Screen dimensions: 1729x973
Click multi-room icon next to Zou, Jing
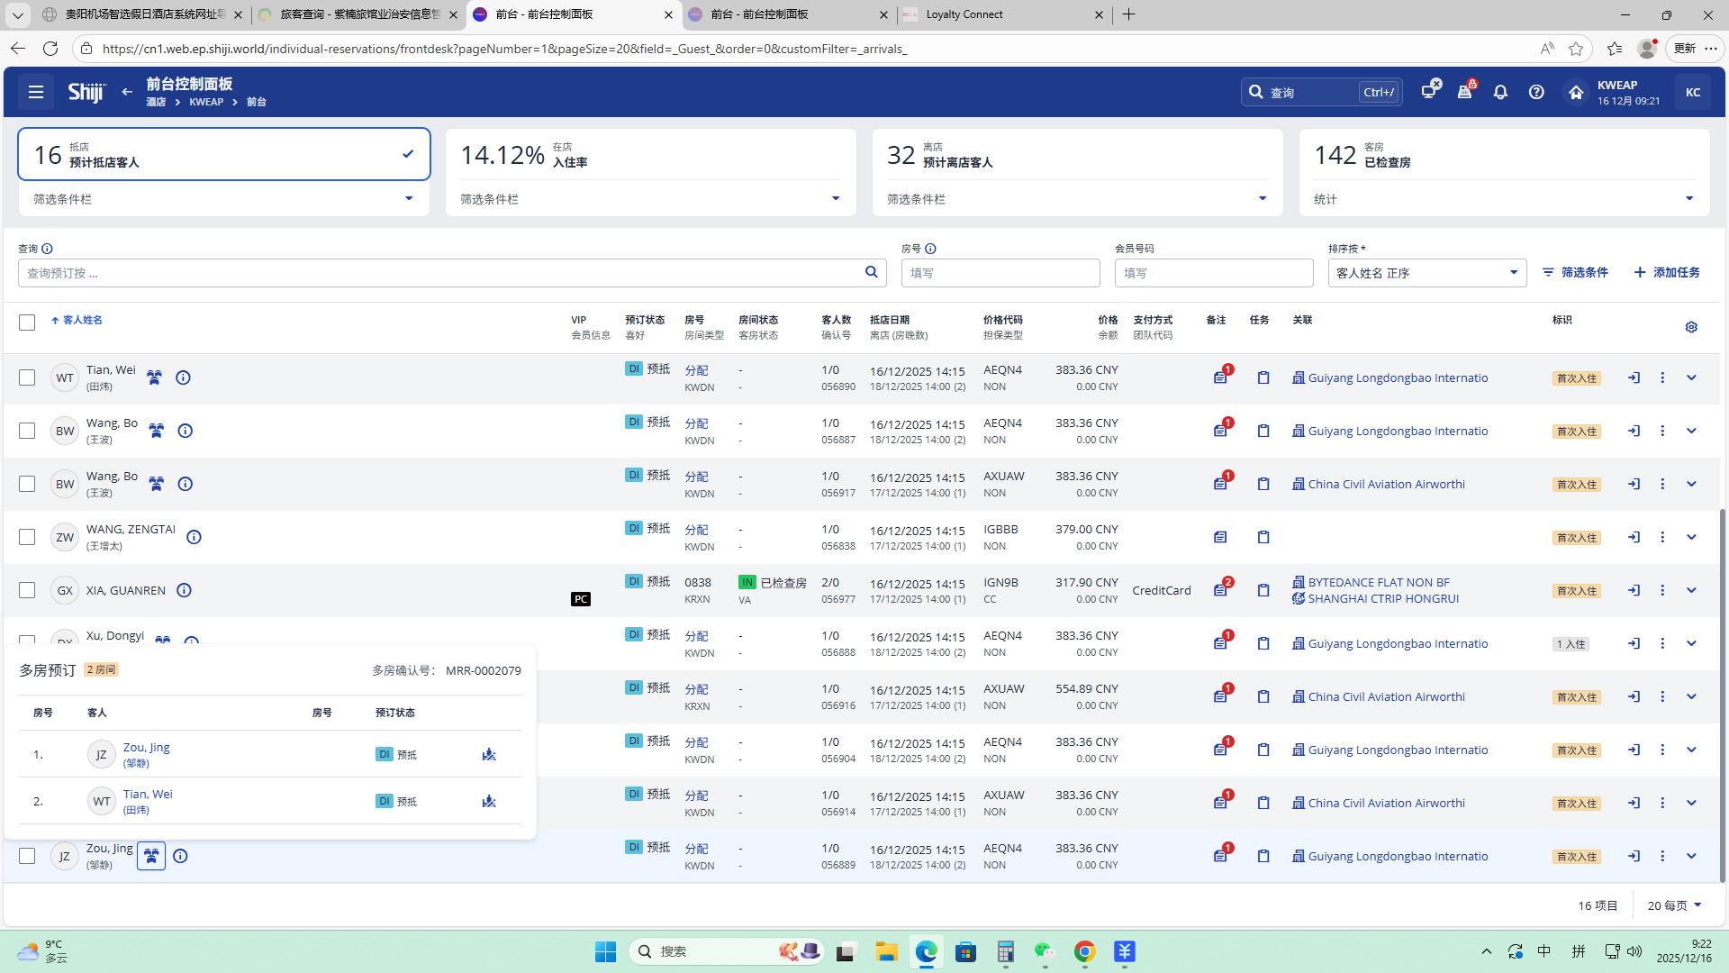click(151, 856)
